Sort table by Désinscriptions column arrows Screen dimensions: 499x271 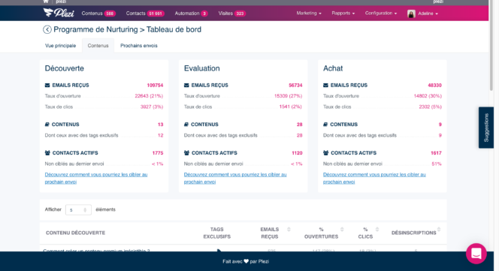coord(439,229)
